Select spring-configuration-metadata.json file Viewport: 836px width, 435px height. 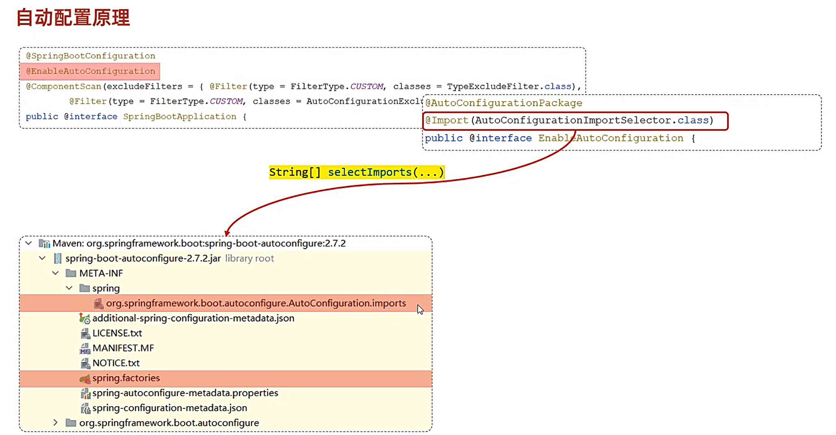170,408
